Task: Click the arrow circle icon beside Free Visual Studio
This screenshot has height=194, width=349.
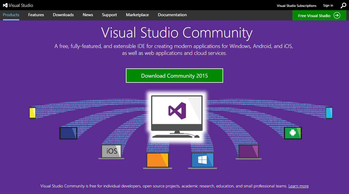Action: click(x=337, y=16)
